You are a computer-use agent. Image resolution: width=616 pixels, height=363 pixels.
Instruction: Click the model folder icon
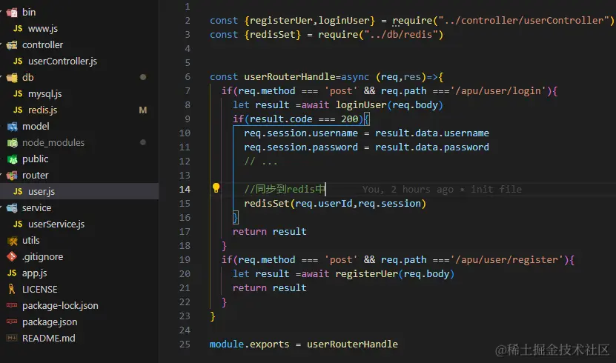12,127
